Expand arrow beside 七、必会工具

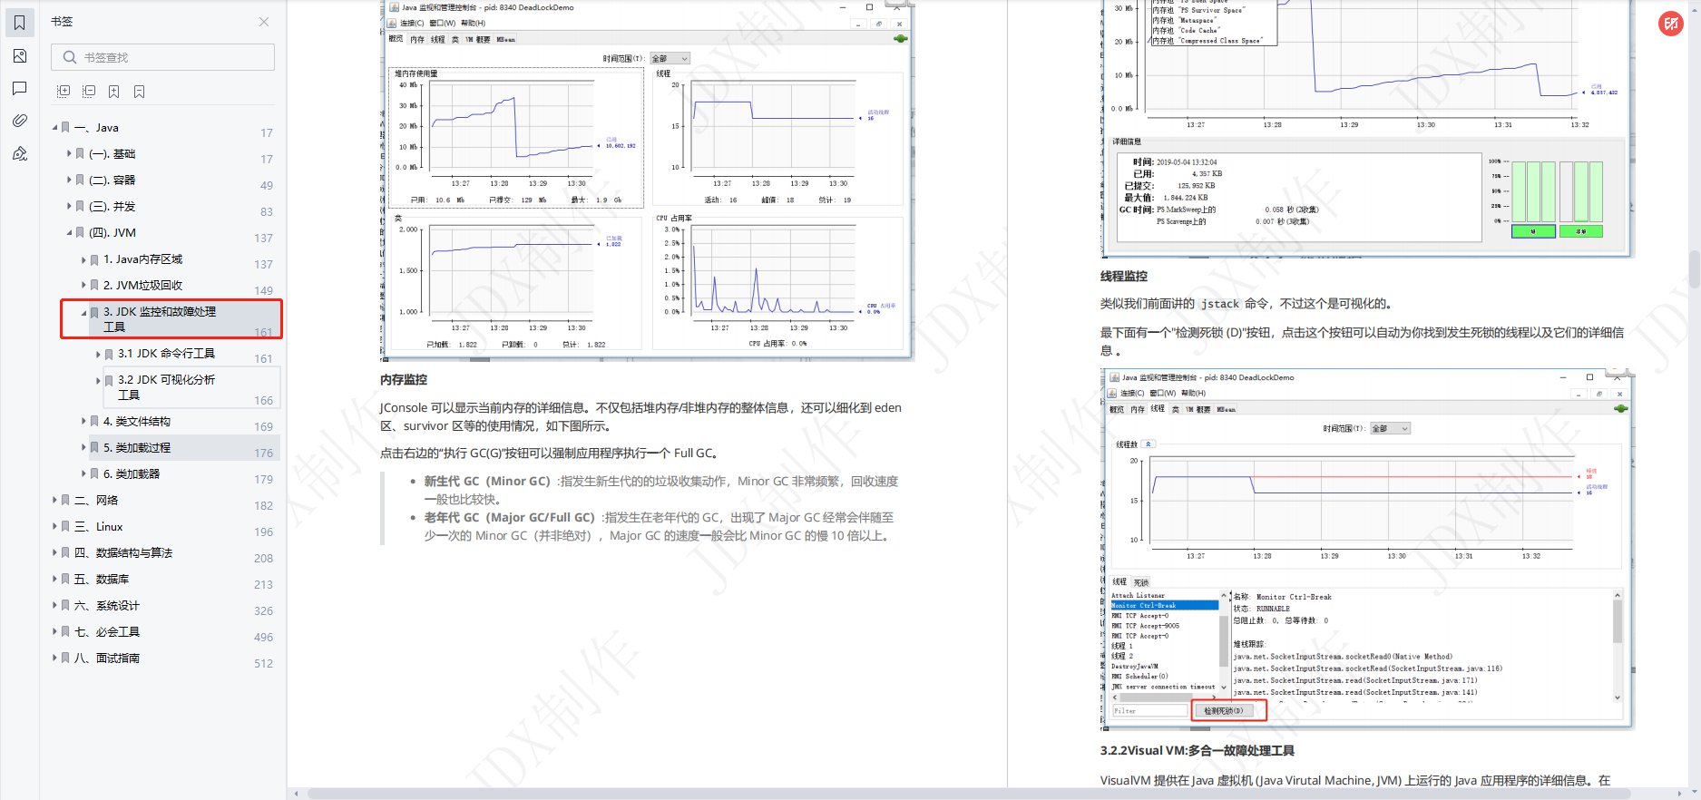(x=54, y=632)
